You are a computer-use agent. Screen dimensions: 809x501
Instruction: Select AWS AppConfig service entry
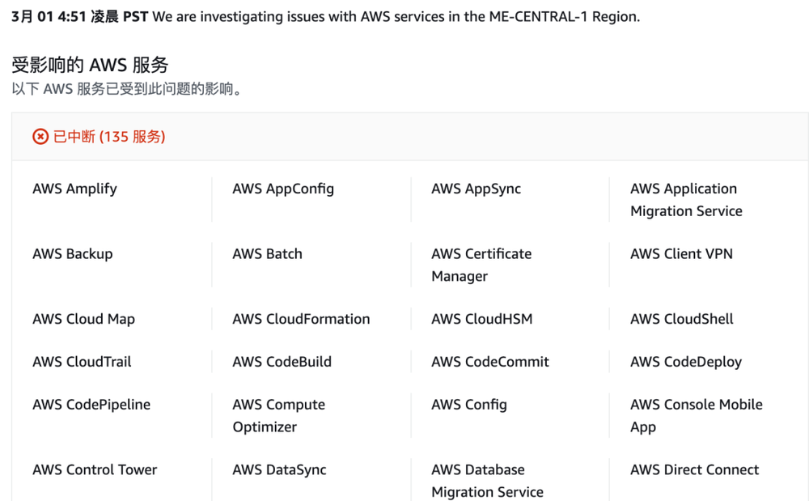tap(283, 189)
